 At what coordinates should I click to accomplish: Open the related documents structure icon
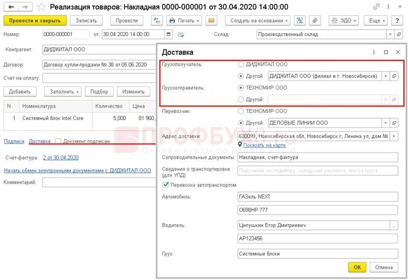click(300, 20)
